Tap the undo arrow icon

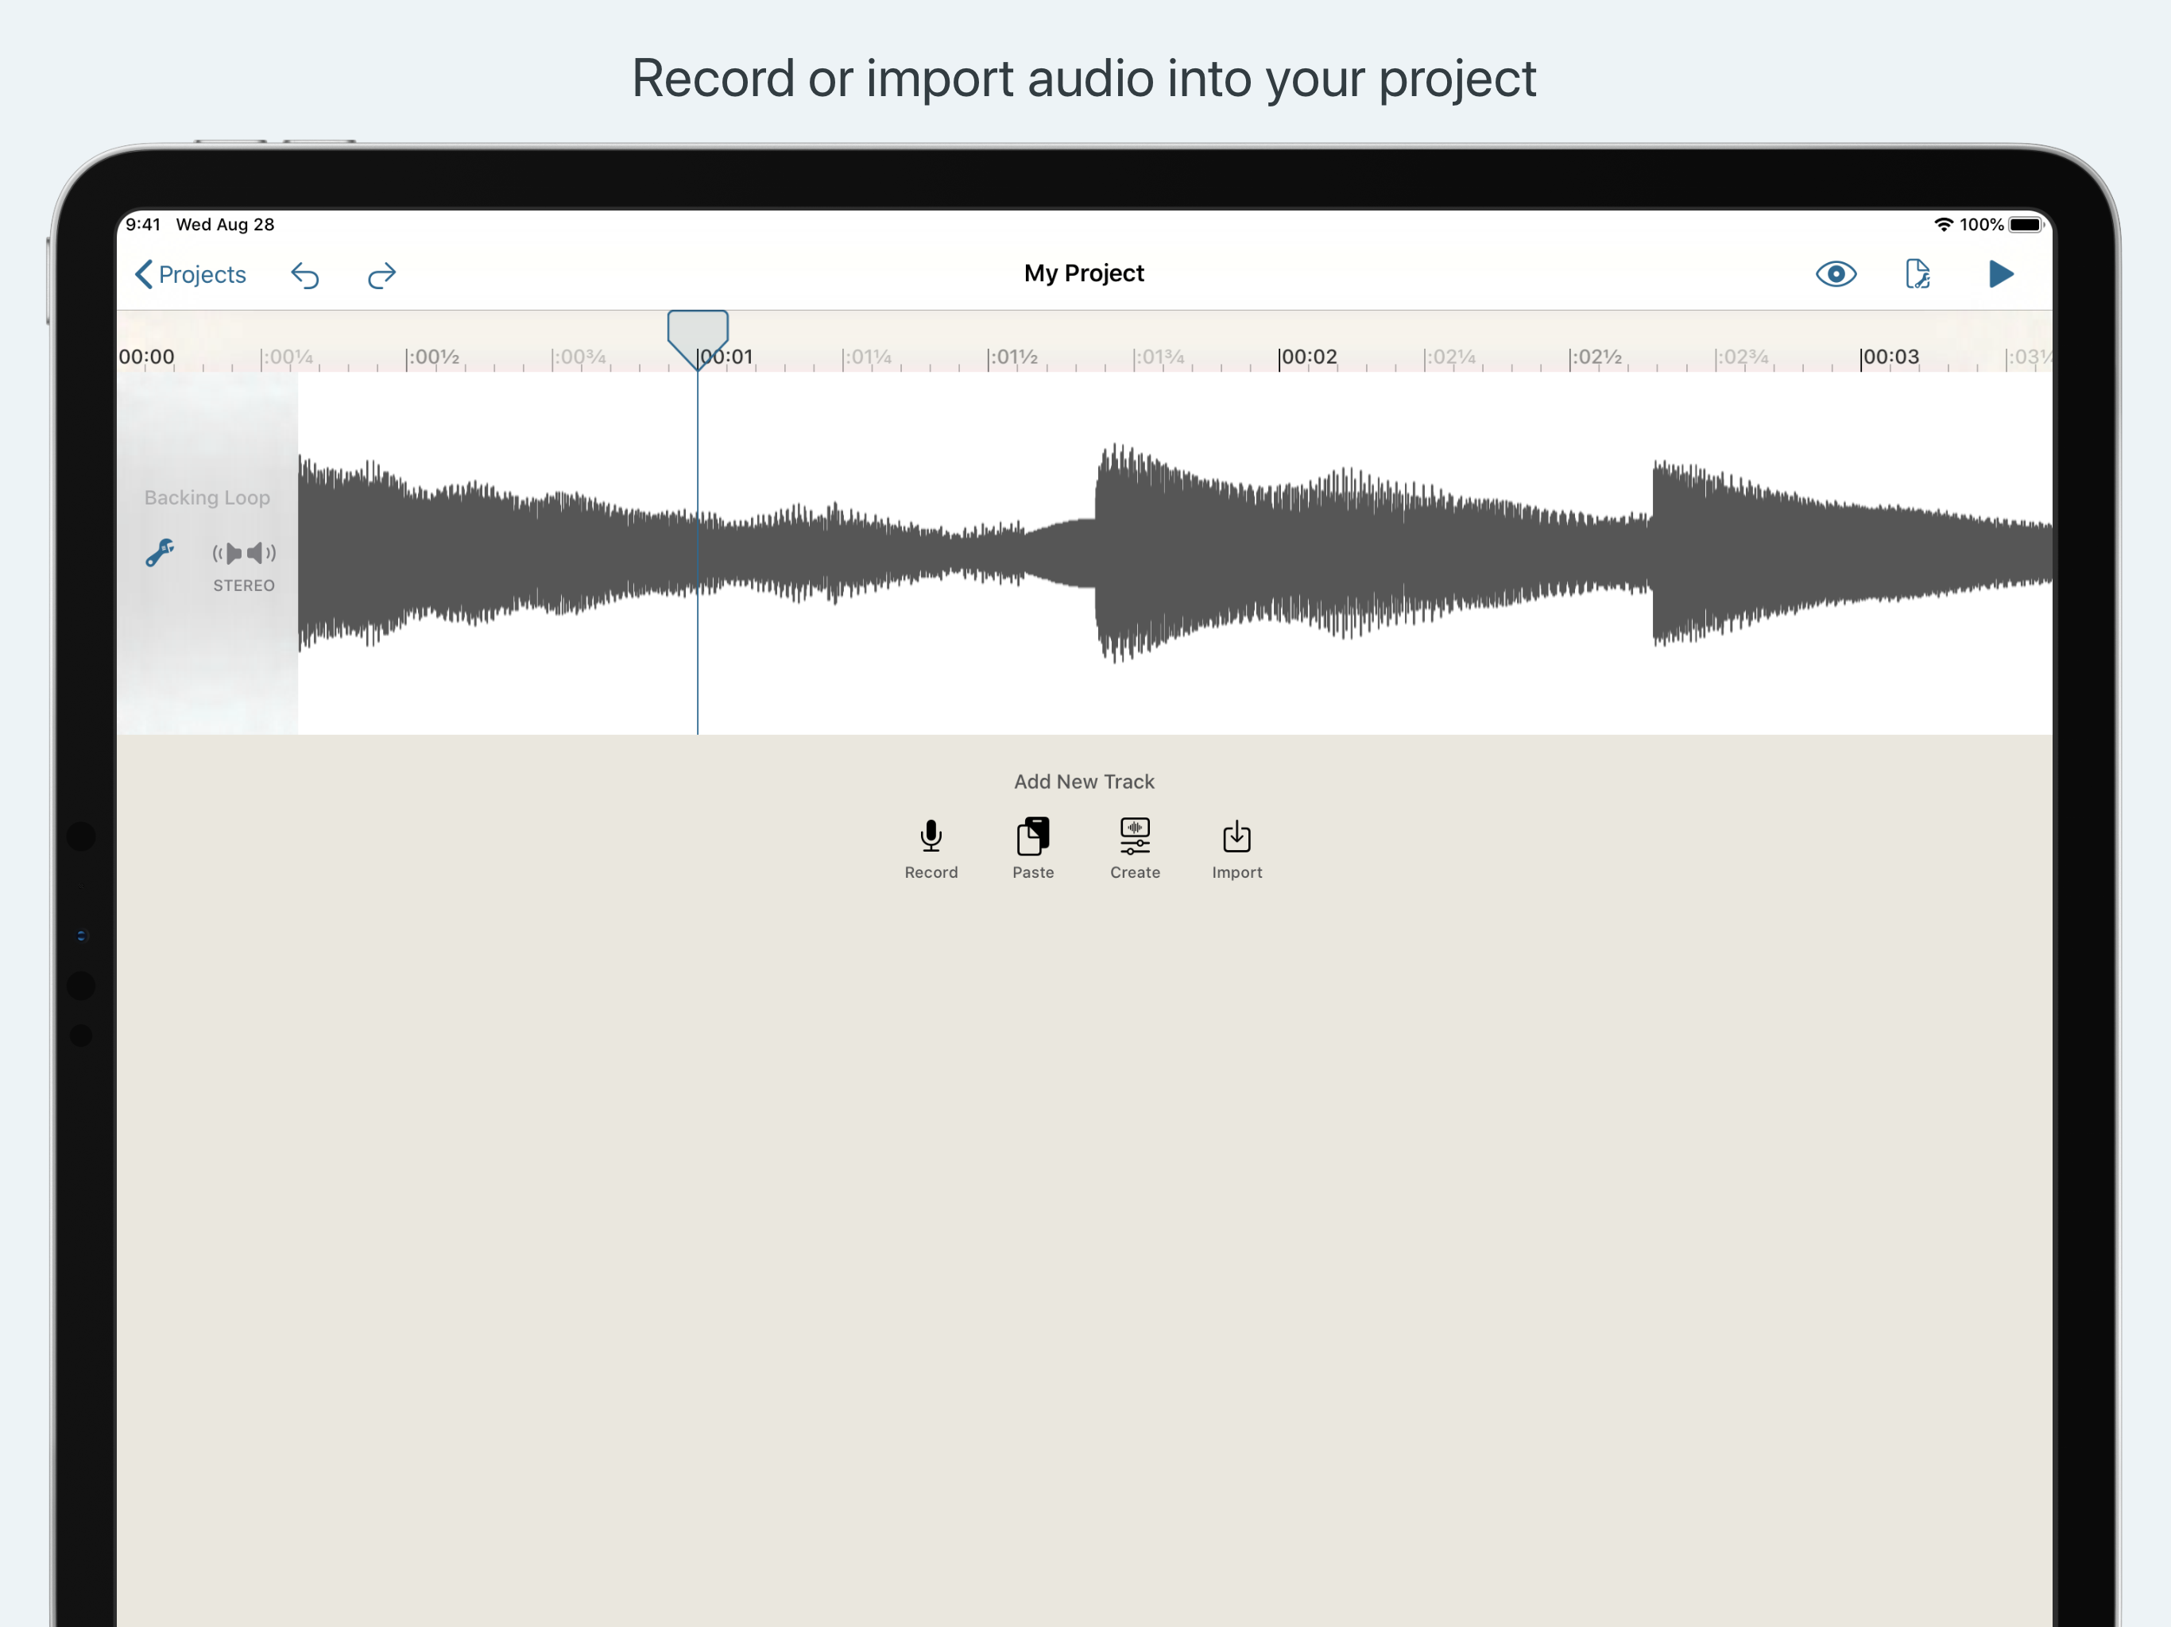point(305,276)
